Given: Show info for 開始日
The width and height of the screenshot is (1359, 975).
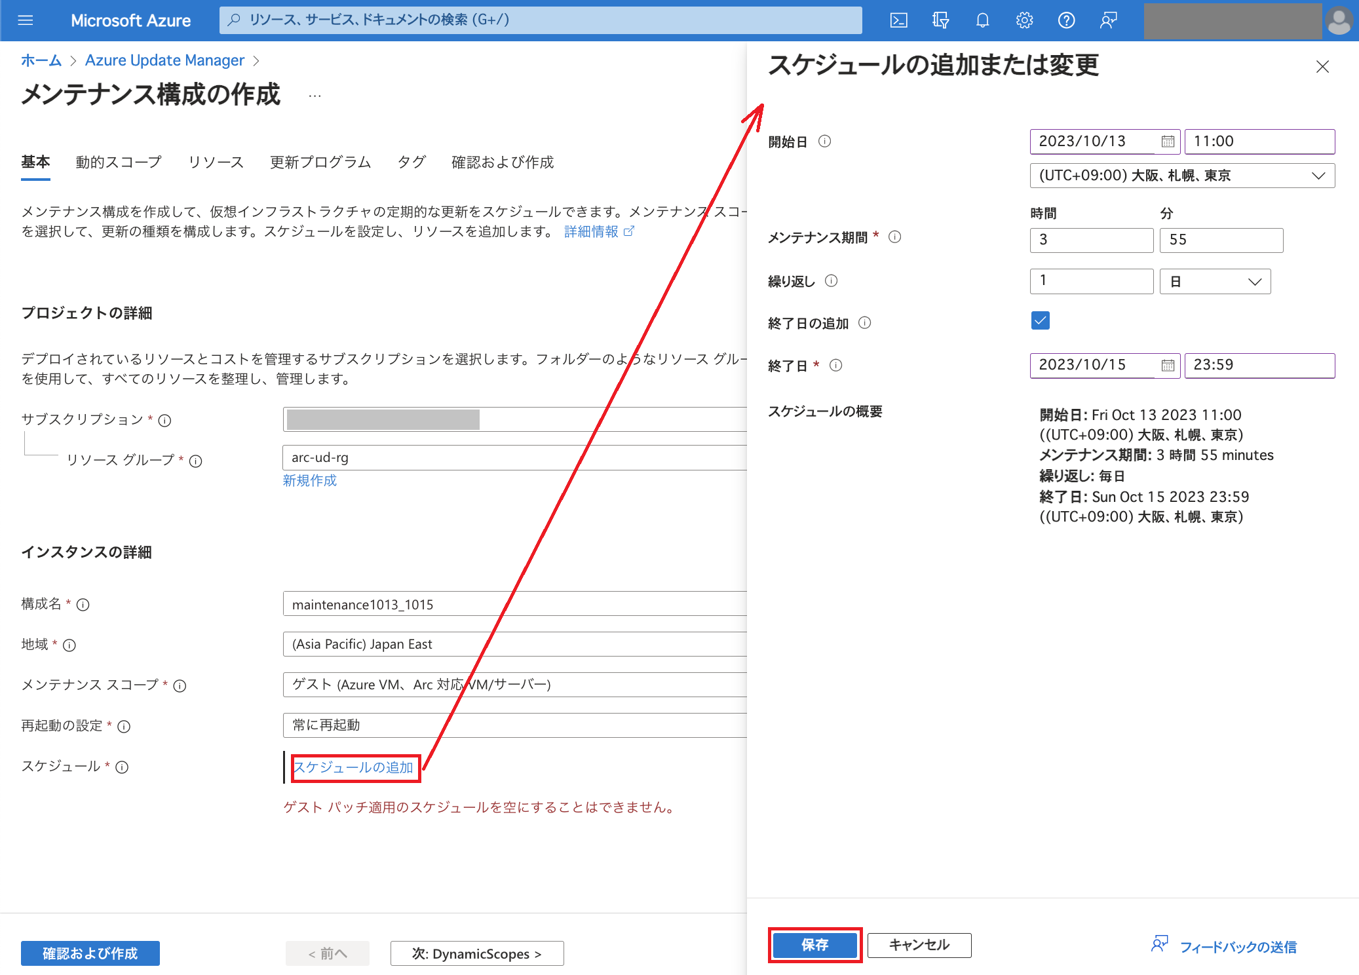Looking at the screenshot, I should point(825,141).
